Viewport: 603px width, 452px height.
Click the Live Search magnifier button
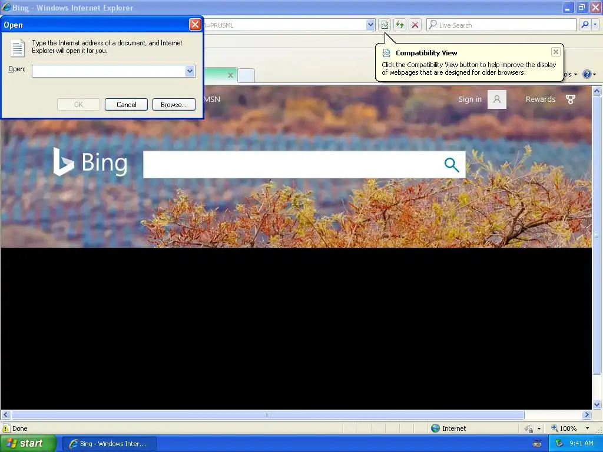tap(585, 25)
